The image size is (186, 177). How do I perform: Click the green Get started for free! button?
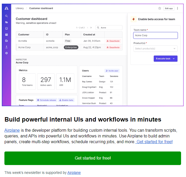93,158
